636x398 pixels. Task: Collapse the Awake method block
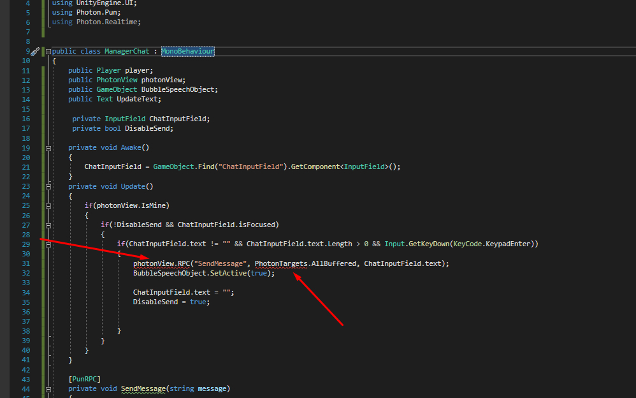click(48, 148)
